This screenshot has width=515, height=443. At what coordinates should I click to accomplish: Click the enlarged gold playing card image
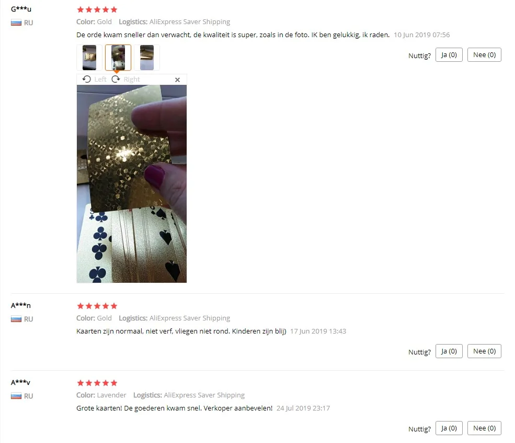click(x=132, y=184)
